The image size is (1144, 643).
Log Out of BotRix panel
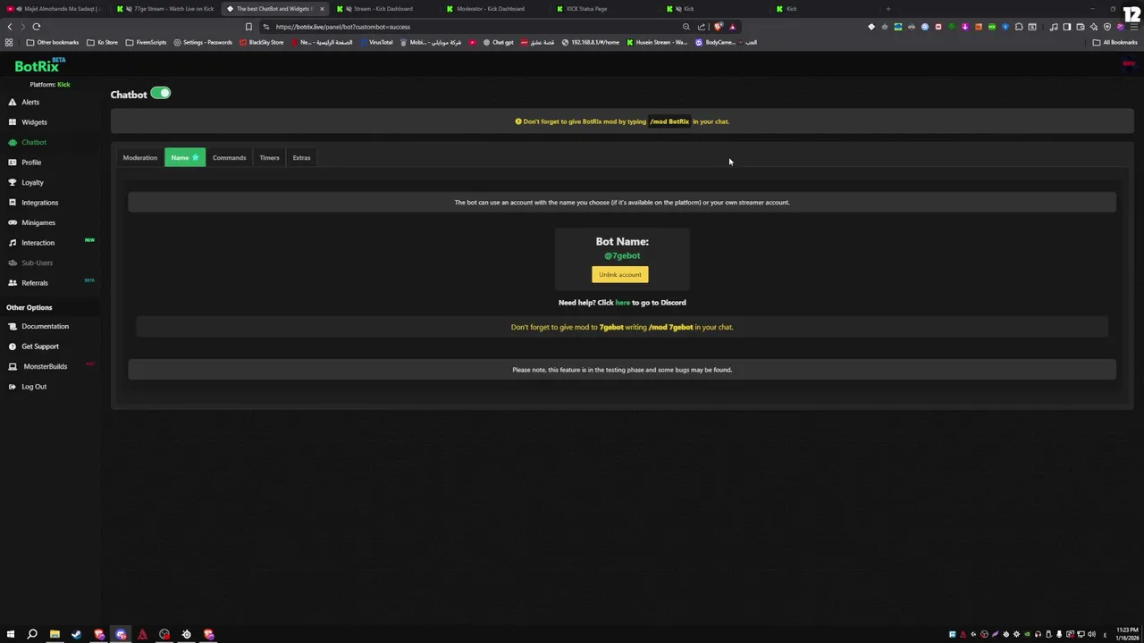34,387
